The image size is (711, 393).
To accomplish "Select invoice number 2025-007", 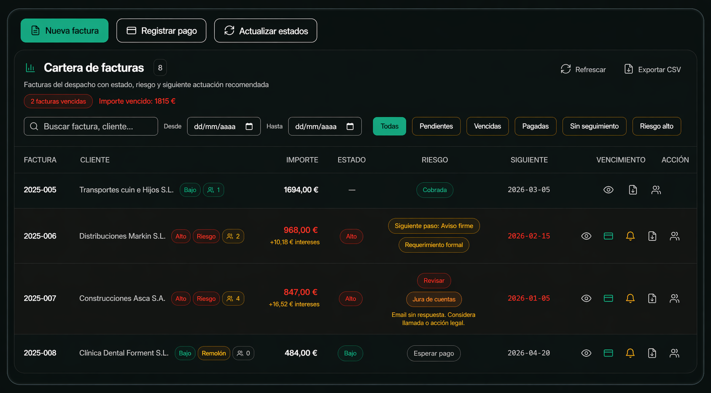I will [40, 299].
